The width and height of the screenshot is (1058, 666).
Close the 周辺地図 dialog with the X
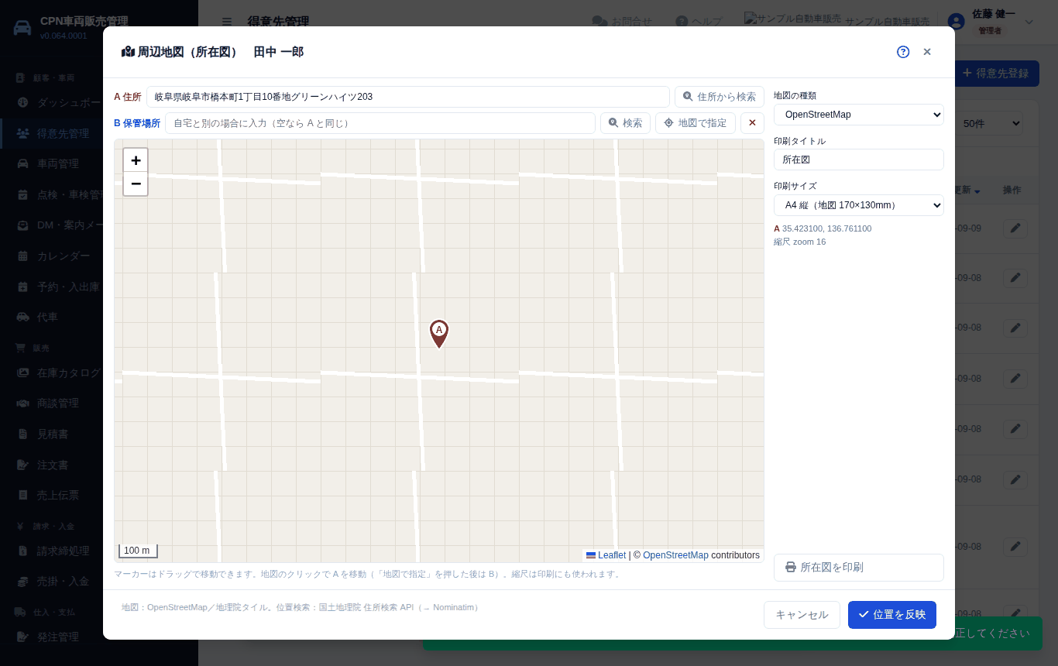[927, 52]
